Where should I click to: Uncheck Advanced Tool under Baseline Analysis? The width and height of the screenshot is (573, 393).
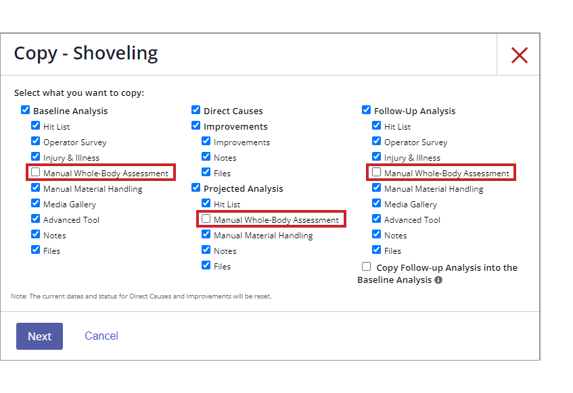[35, 219]
